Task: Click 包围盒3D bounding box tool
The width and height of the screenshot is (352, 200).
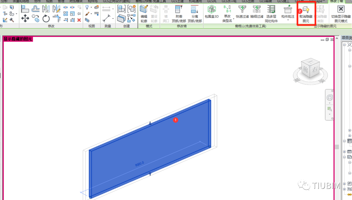Action: tap(212, 12)
